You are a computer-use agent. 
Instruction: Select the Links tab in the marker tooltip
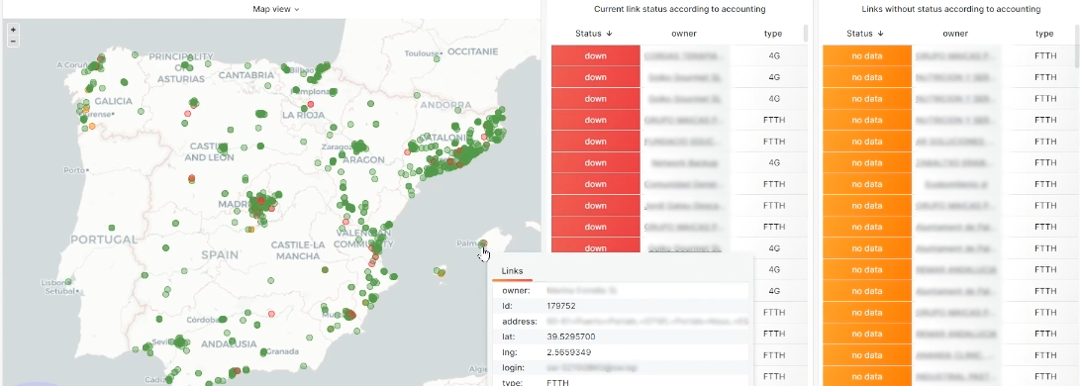point(512,270)
